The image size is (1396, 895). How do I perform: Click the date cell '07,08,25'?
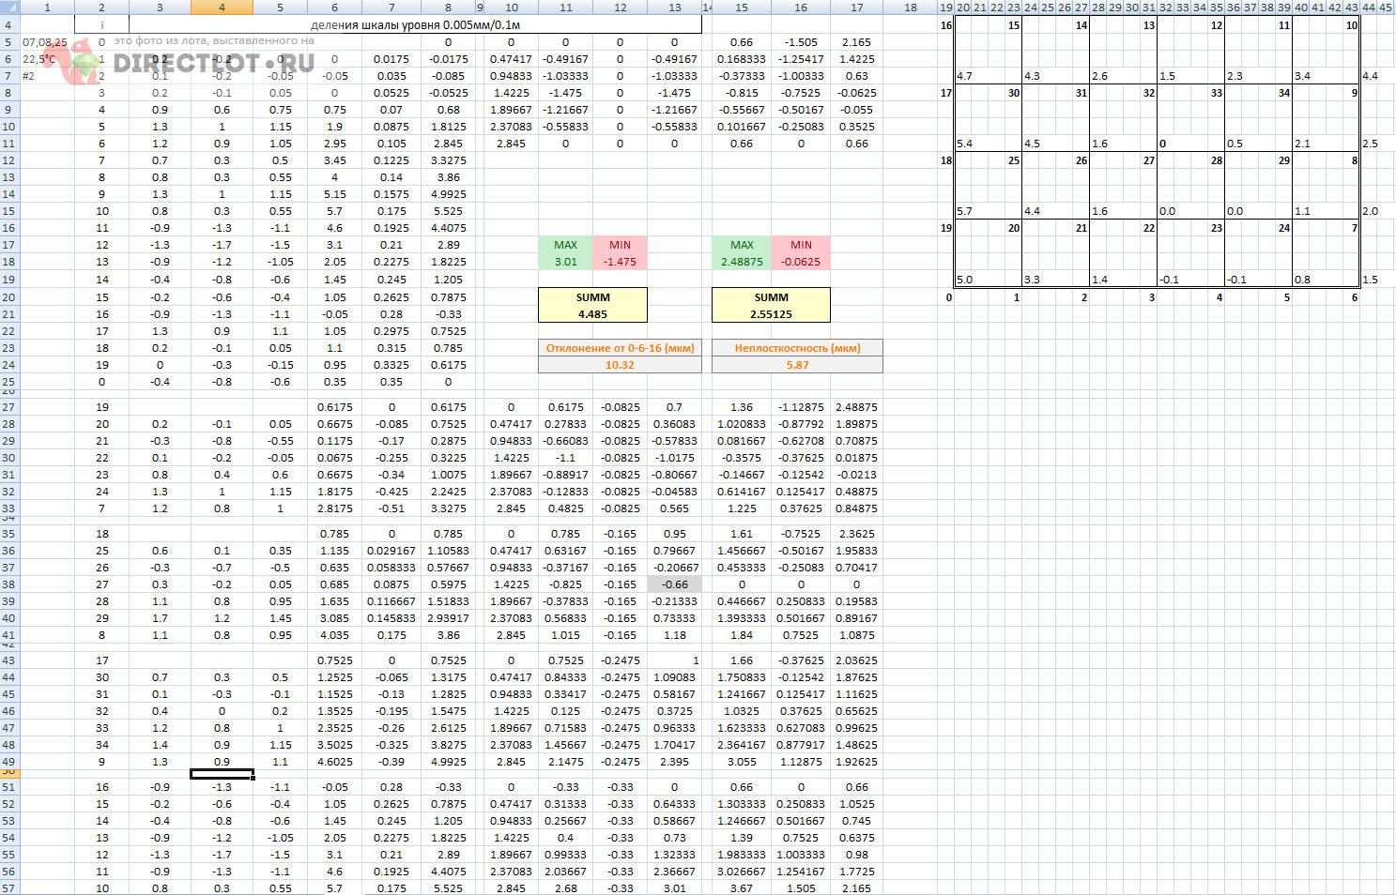click(44, 42)
